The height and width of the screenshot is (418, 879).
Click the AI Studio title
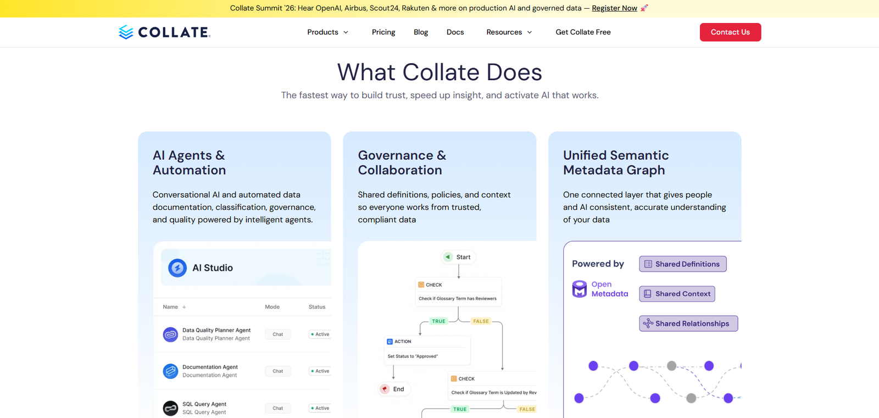point(213,268)
